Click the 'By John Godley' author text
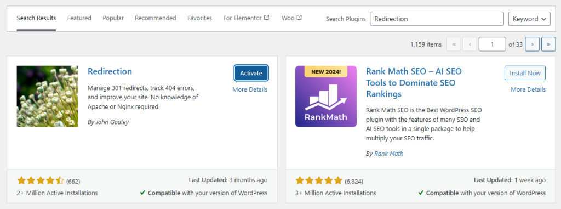Screen dimensions: 561x209 108,122
